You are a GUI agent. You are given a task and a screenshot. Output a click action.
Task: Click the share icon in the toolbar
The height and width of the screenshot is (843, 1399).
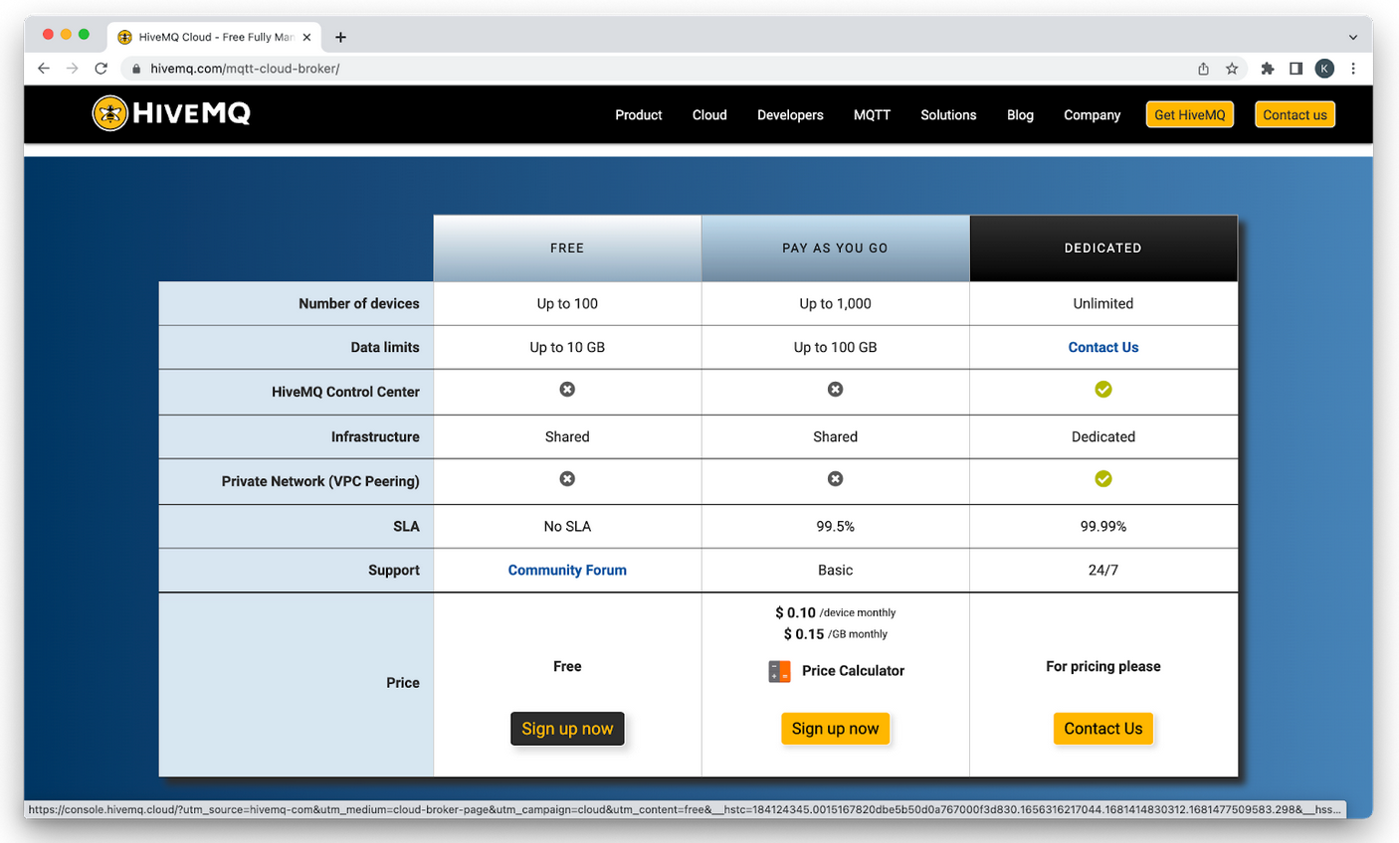pyautogui.click(x=1203, y=68)
